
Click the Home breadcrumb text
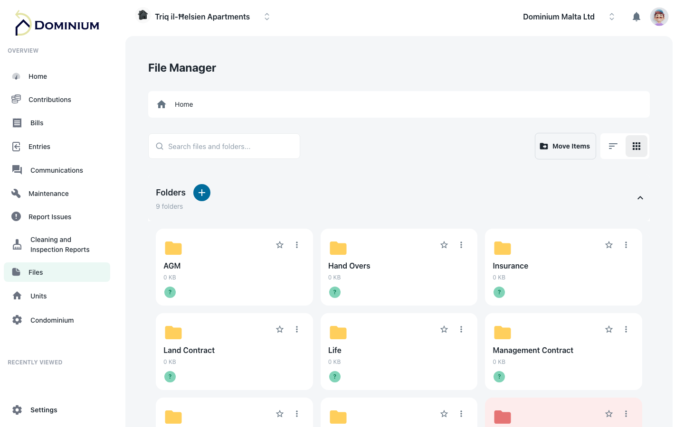tap(184, 104)
